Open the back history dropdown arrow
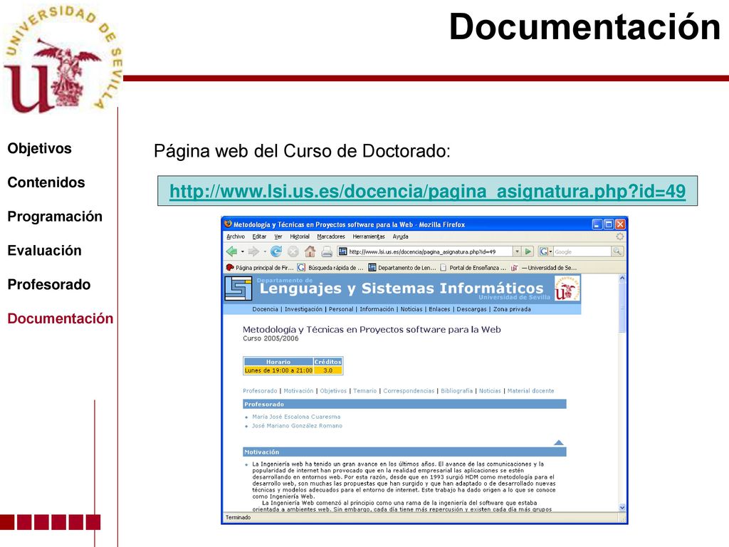The height and width of the screenshot is (547, 729). [242, 251]
